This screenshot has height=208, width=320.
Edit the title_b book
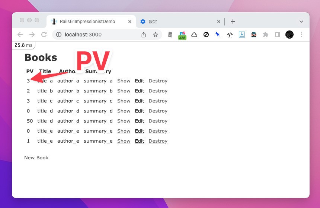[140, 91]
